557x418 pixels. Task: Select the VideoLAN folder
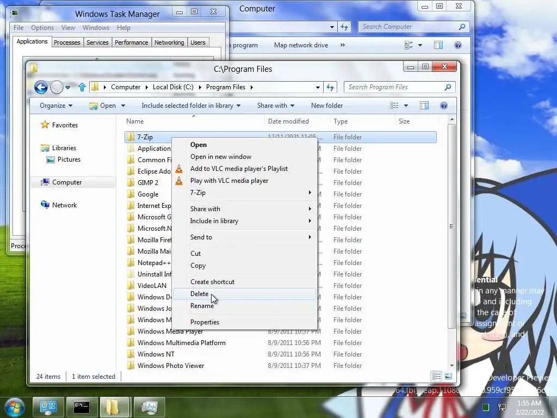click(x=152, y=286)
